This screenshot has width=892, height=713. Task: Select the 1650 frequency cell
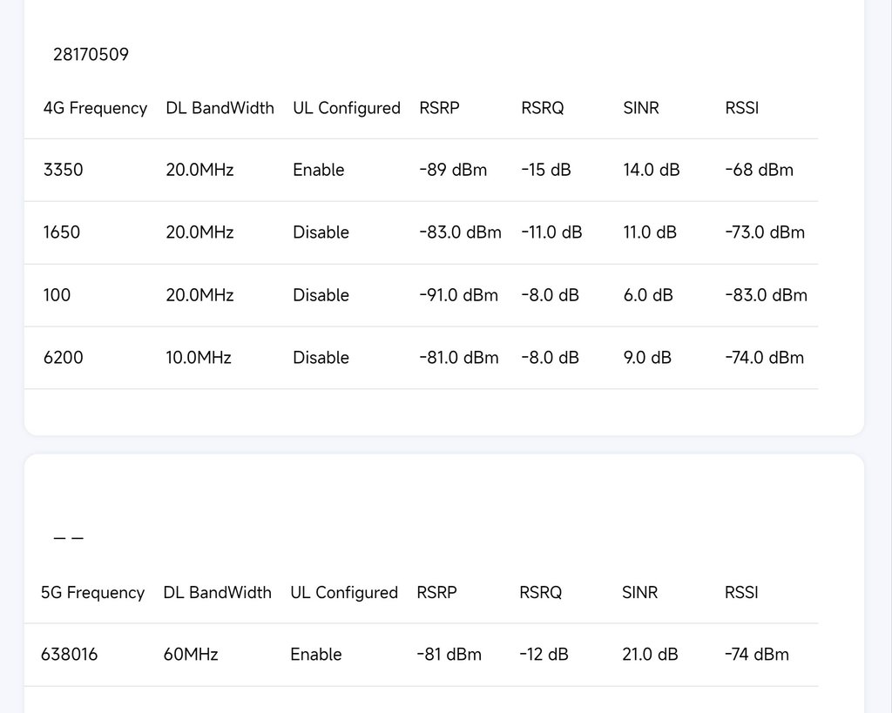(62, 232)
